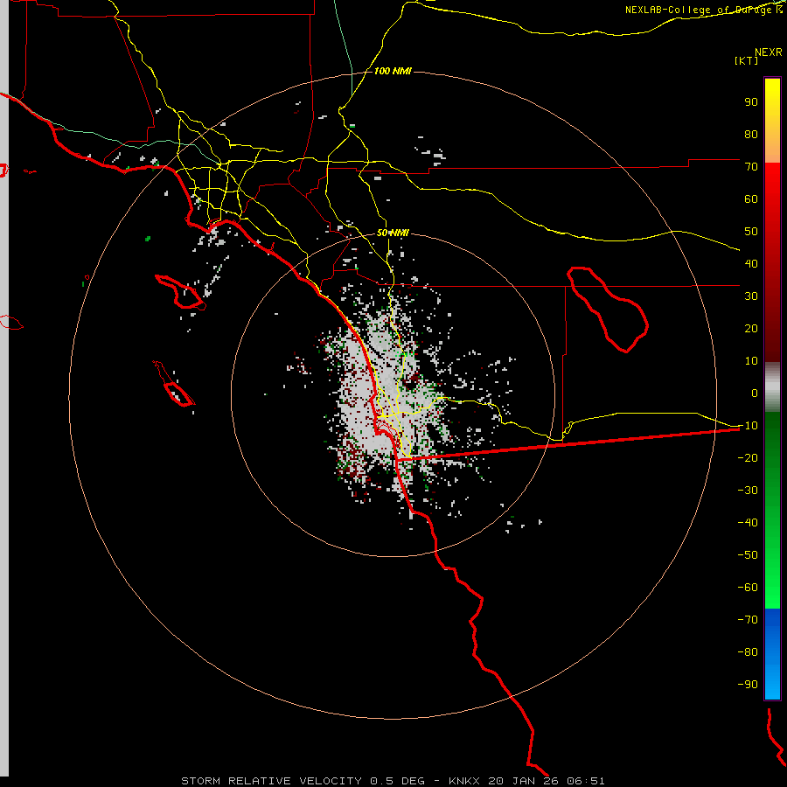Click the -70 value on velocity scale

point(748,620)
